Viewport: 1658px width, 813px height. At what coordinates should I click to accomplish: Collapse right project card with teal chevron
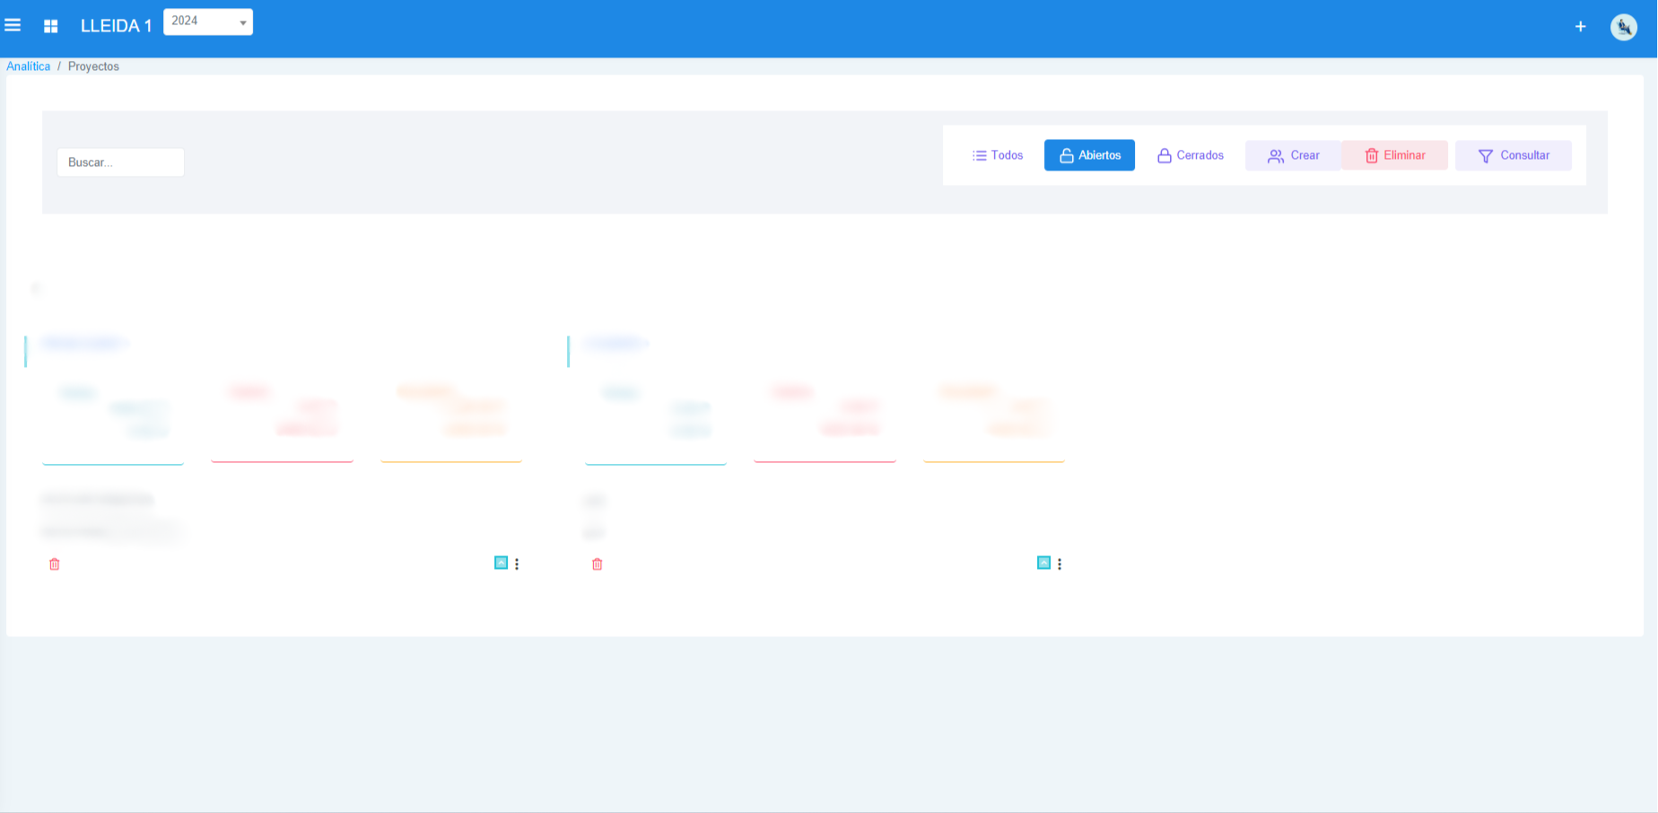pyautogui.click(x=1043, y=563)
